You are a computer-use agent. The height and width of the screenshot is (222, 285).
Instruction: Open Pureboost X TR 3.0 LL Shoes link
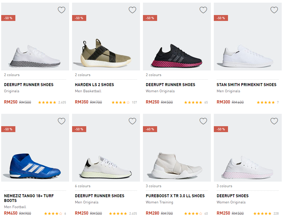[x=175, y=196]
